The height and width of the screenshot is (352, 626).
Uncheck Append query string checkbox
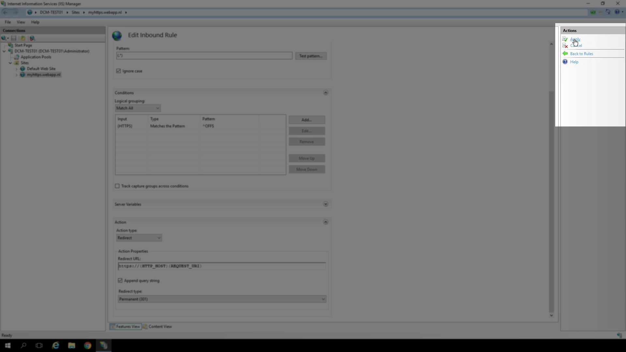pyautogui.click(x=120, y=280)
